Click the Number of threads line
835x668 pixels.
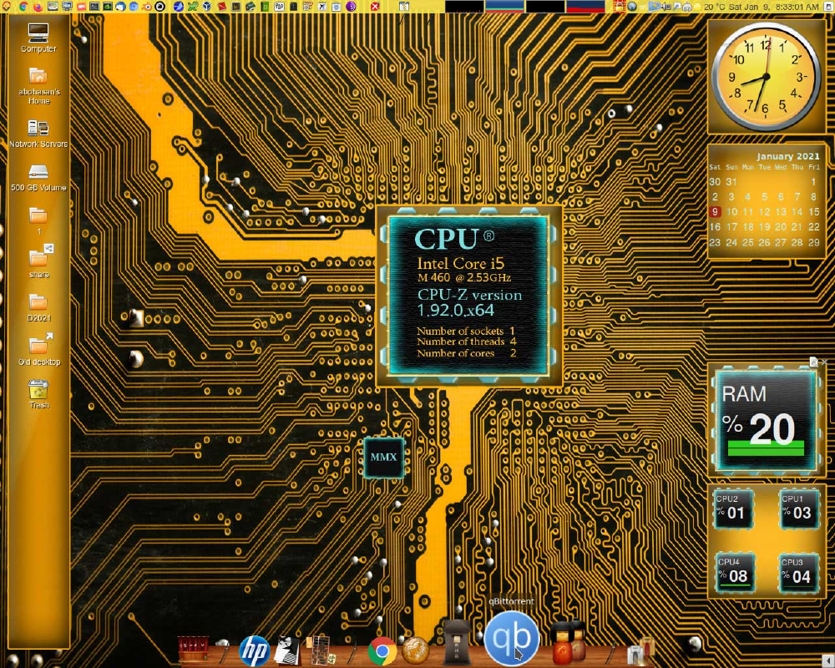[467, 342]
